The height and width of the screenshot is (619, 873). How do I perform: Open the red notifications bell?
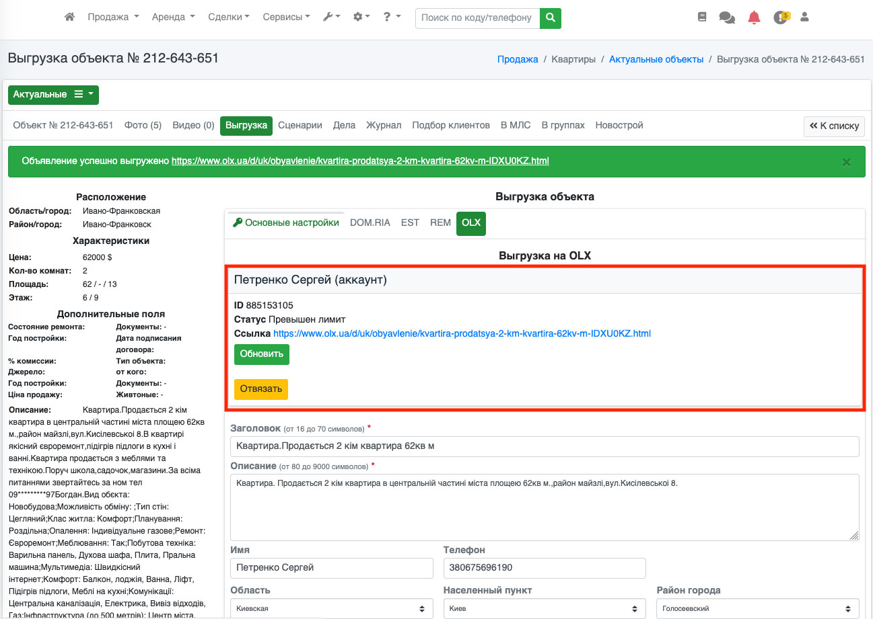pyautogui.click(x=754, y=17)
